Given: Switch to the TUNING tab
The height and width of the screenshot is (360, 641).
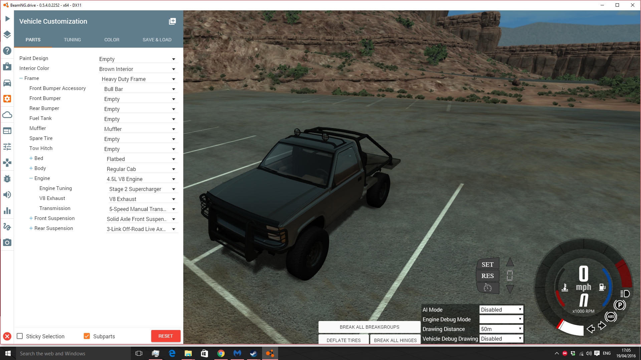Looking at the screenshot, I should [x=72, y=40].
